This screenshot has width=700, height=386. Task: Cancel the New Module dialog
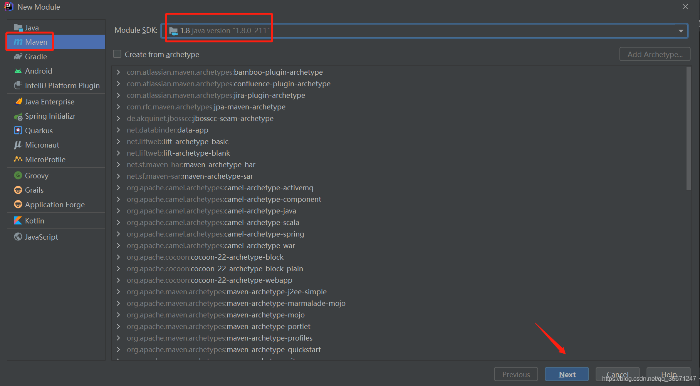618,374
